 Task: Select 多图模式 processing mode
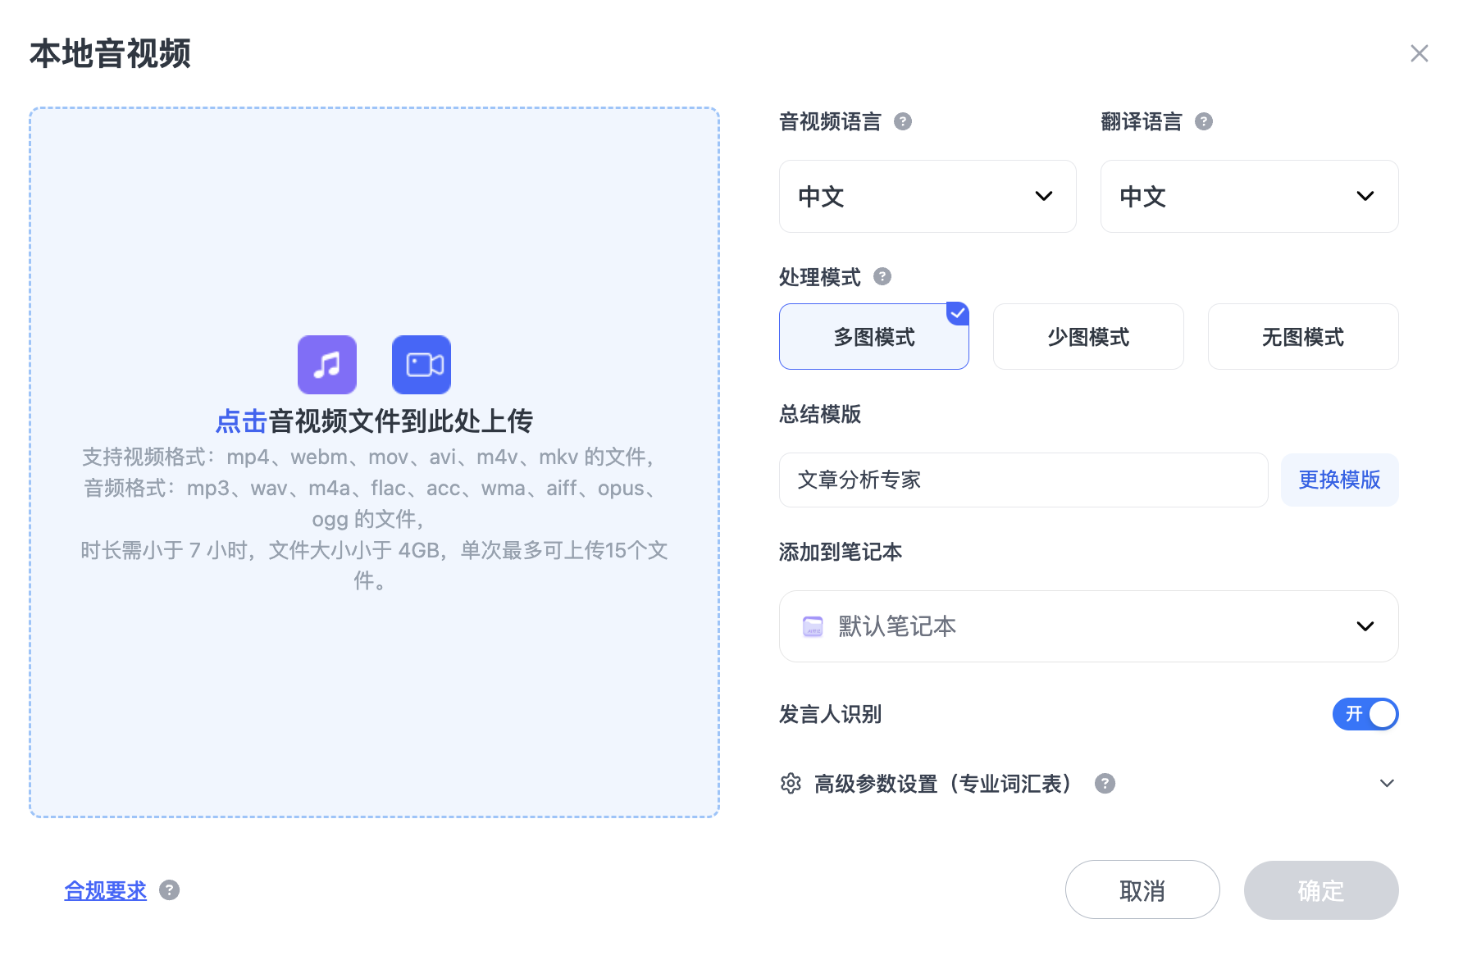(874, 337)
